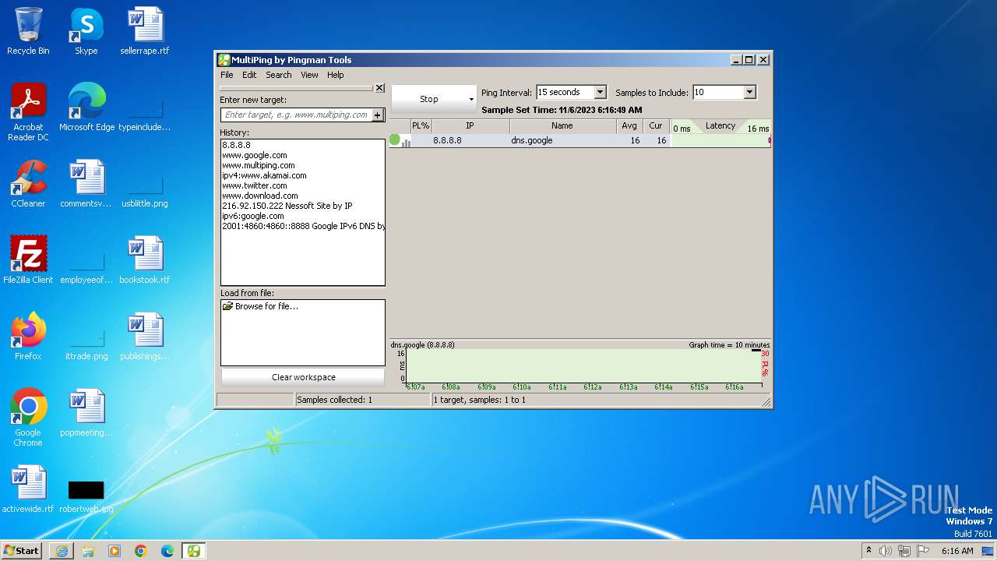
Task: Click Samples collected status bar panel
Action: (x=362, y=400)
